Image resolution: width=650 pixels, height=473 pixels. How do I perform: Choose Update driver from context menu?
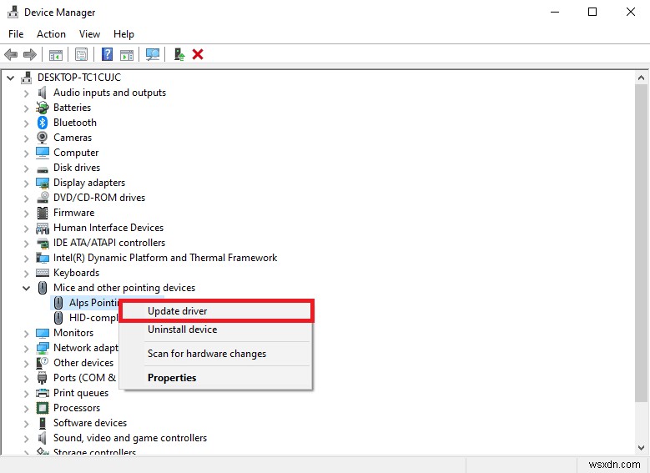point(216,311)
